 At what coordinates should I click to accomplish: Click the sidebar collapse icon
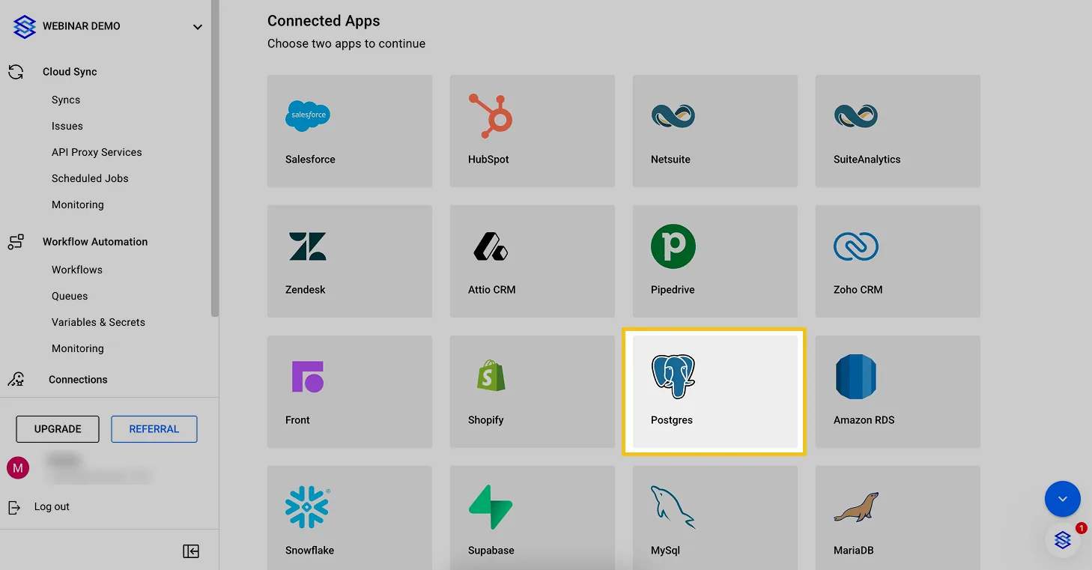[x=191, y=551]
